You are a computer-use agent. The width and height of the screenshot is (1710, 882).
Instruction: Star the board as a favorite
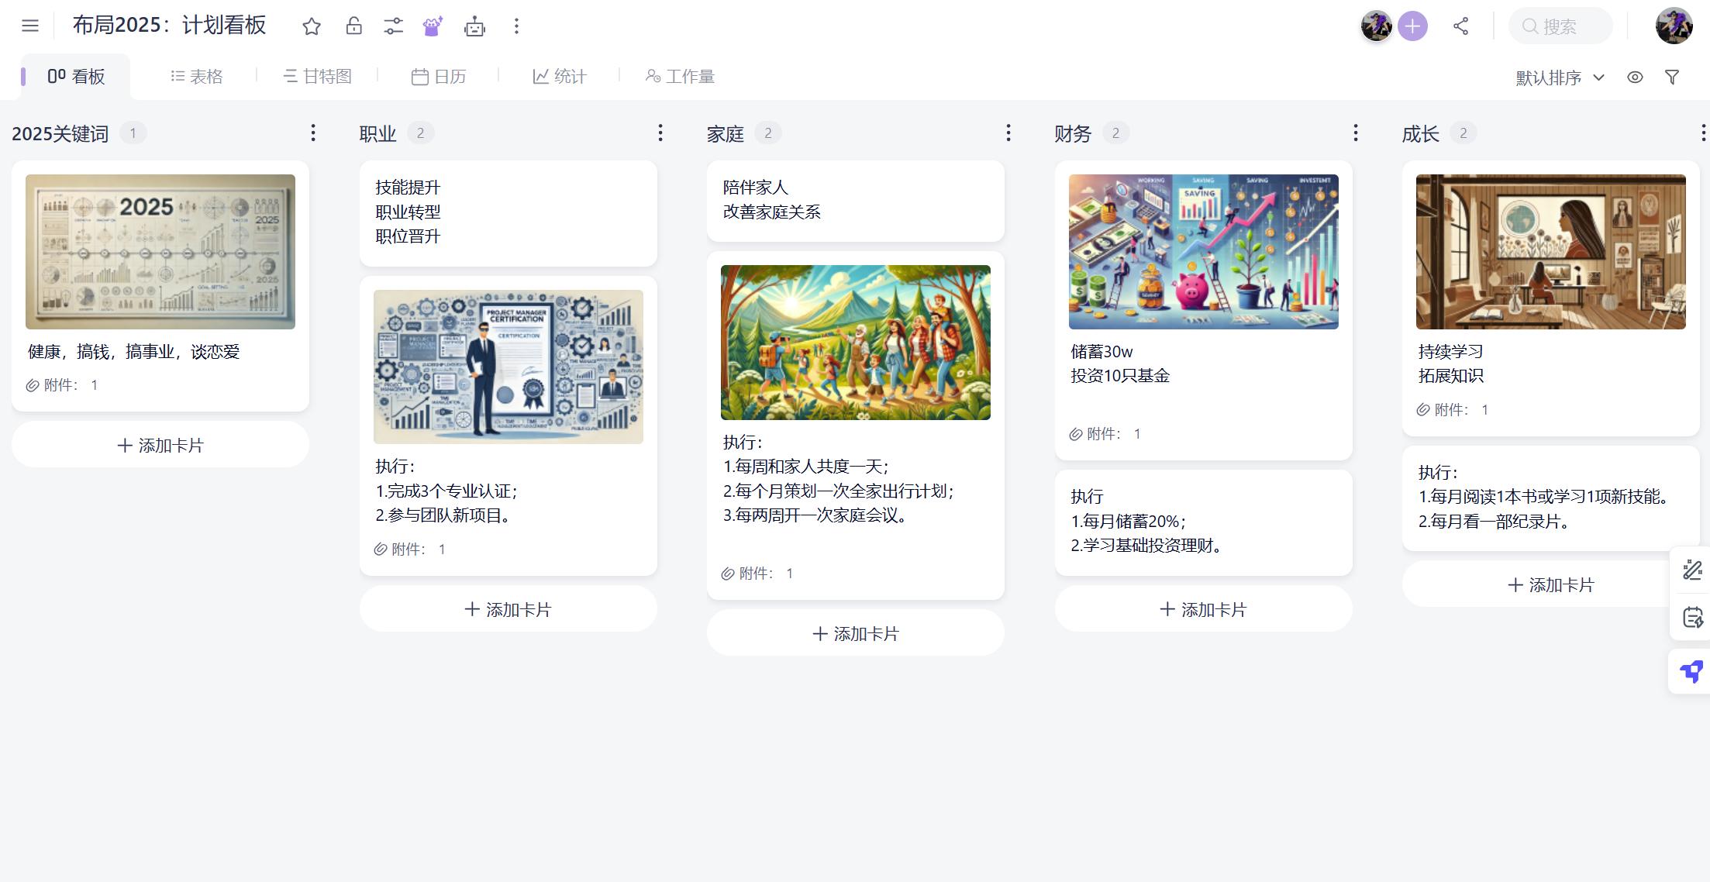312,26
